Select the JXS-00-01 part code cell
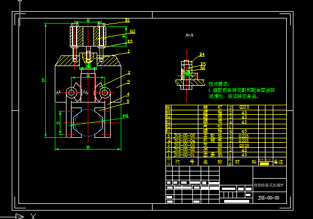Screen dimensions: 313x219 184,155
